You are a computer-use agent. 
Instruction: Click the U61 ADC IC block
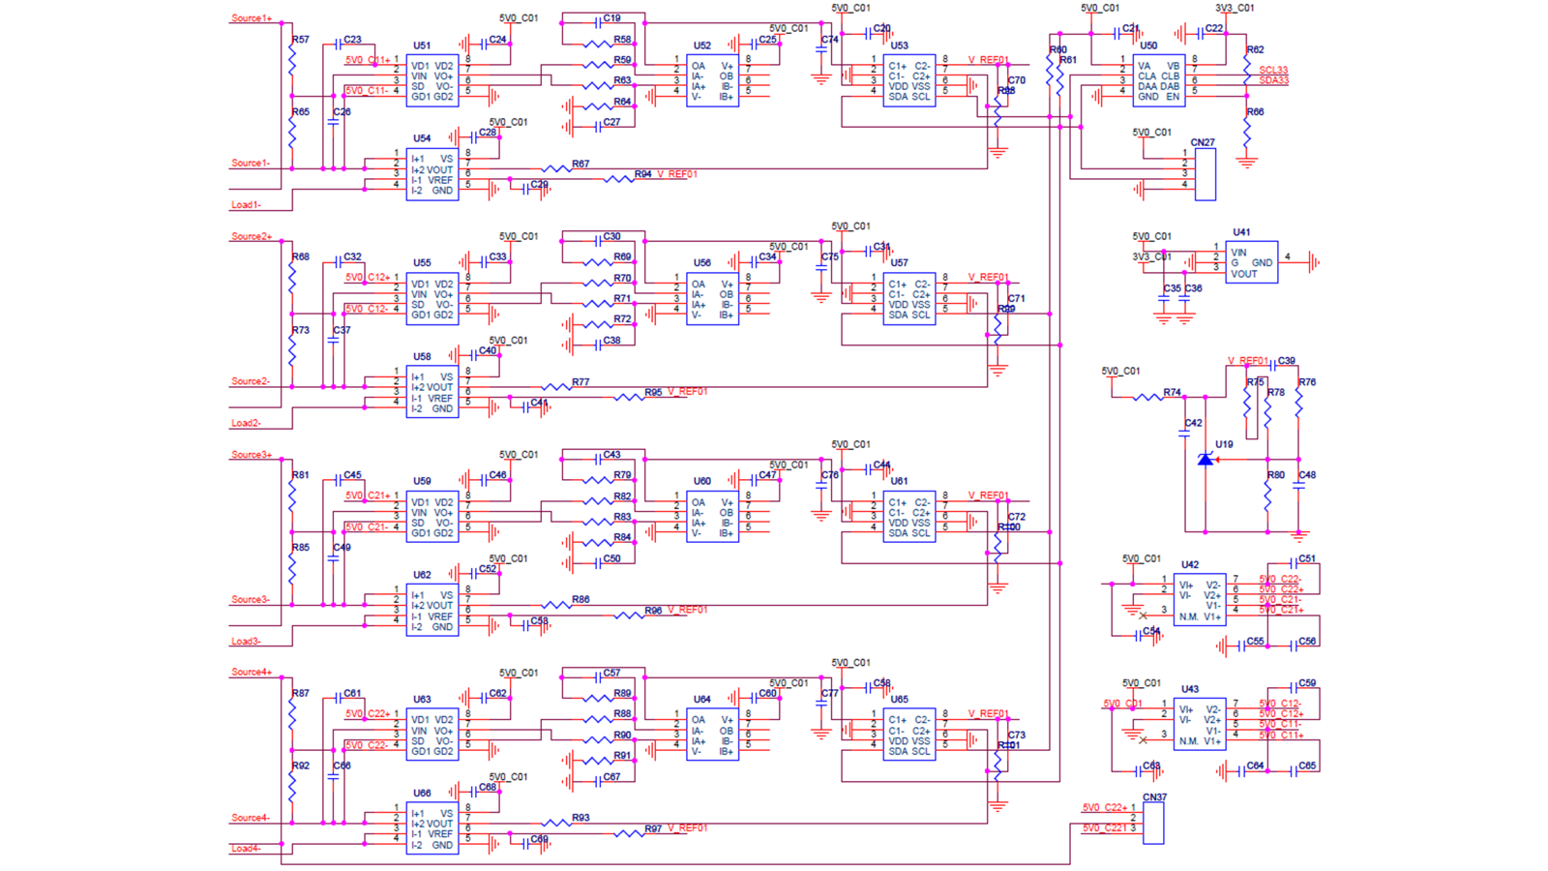coord(908,517)
